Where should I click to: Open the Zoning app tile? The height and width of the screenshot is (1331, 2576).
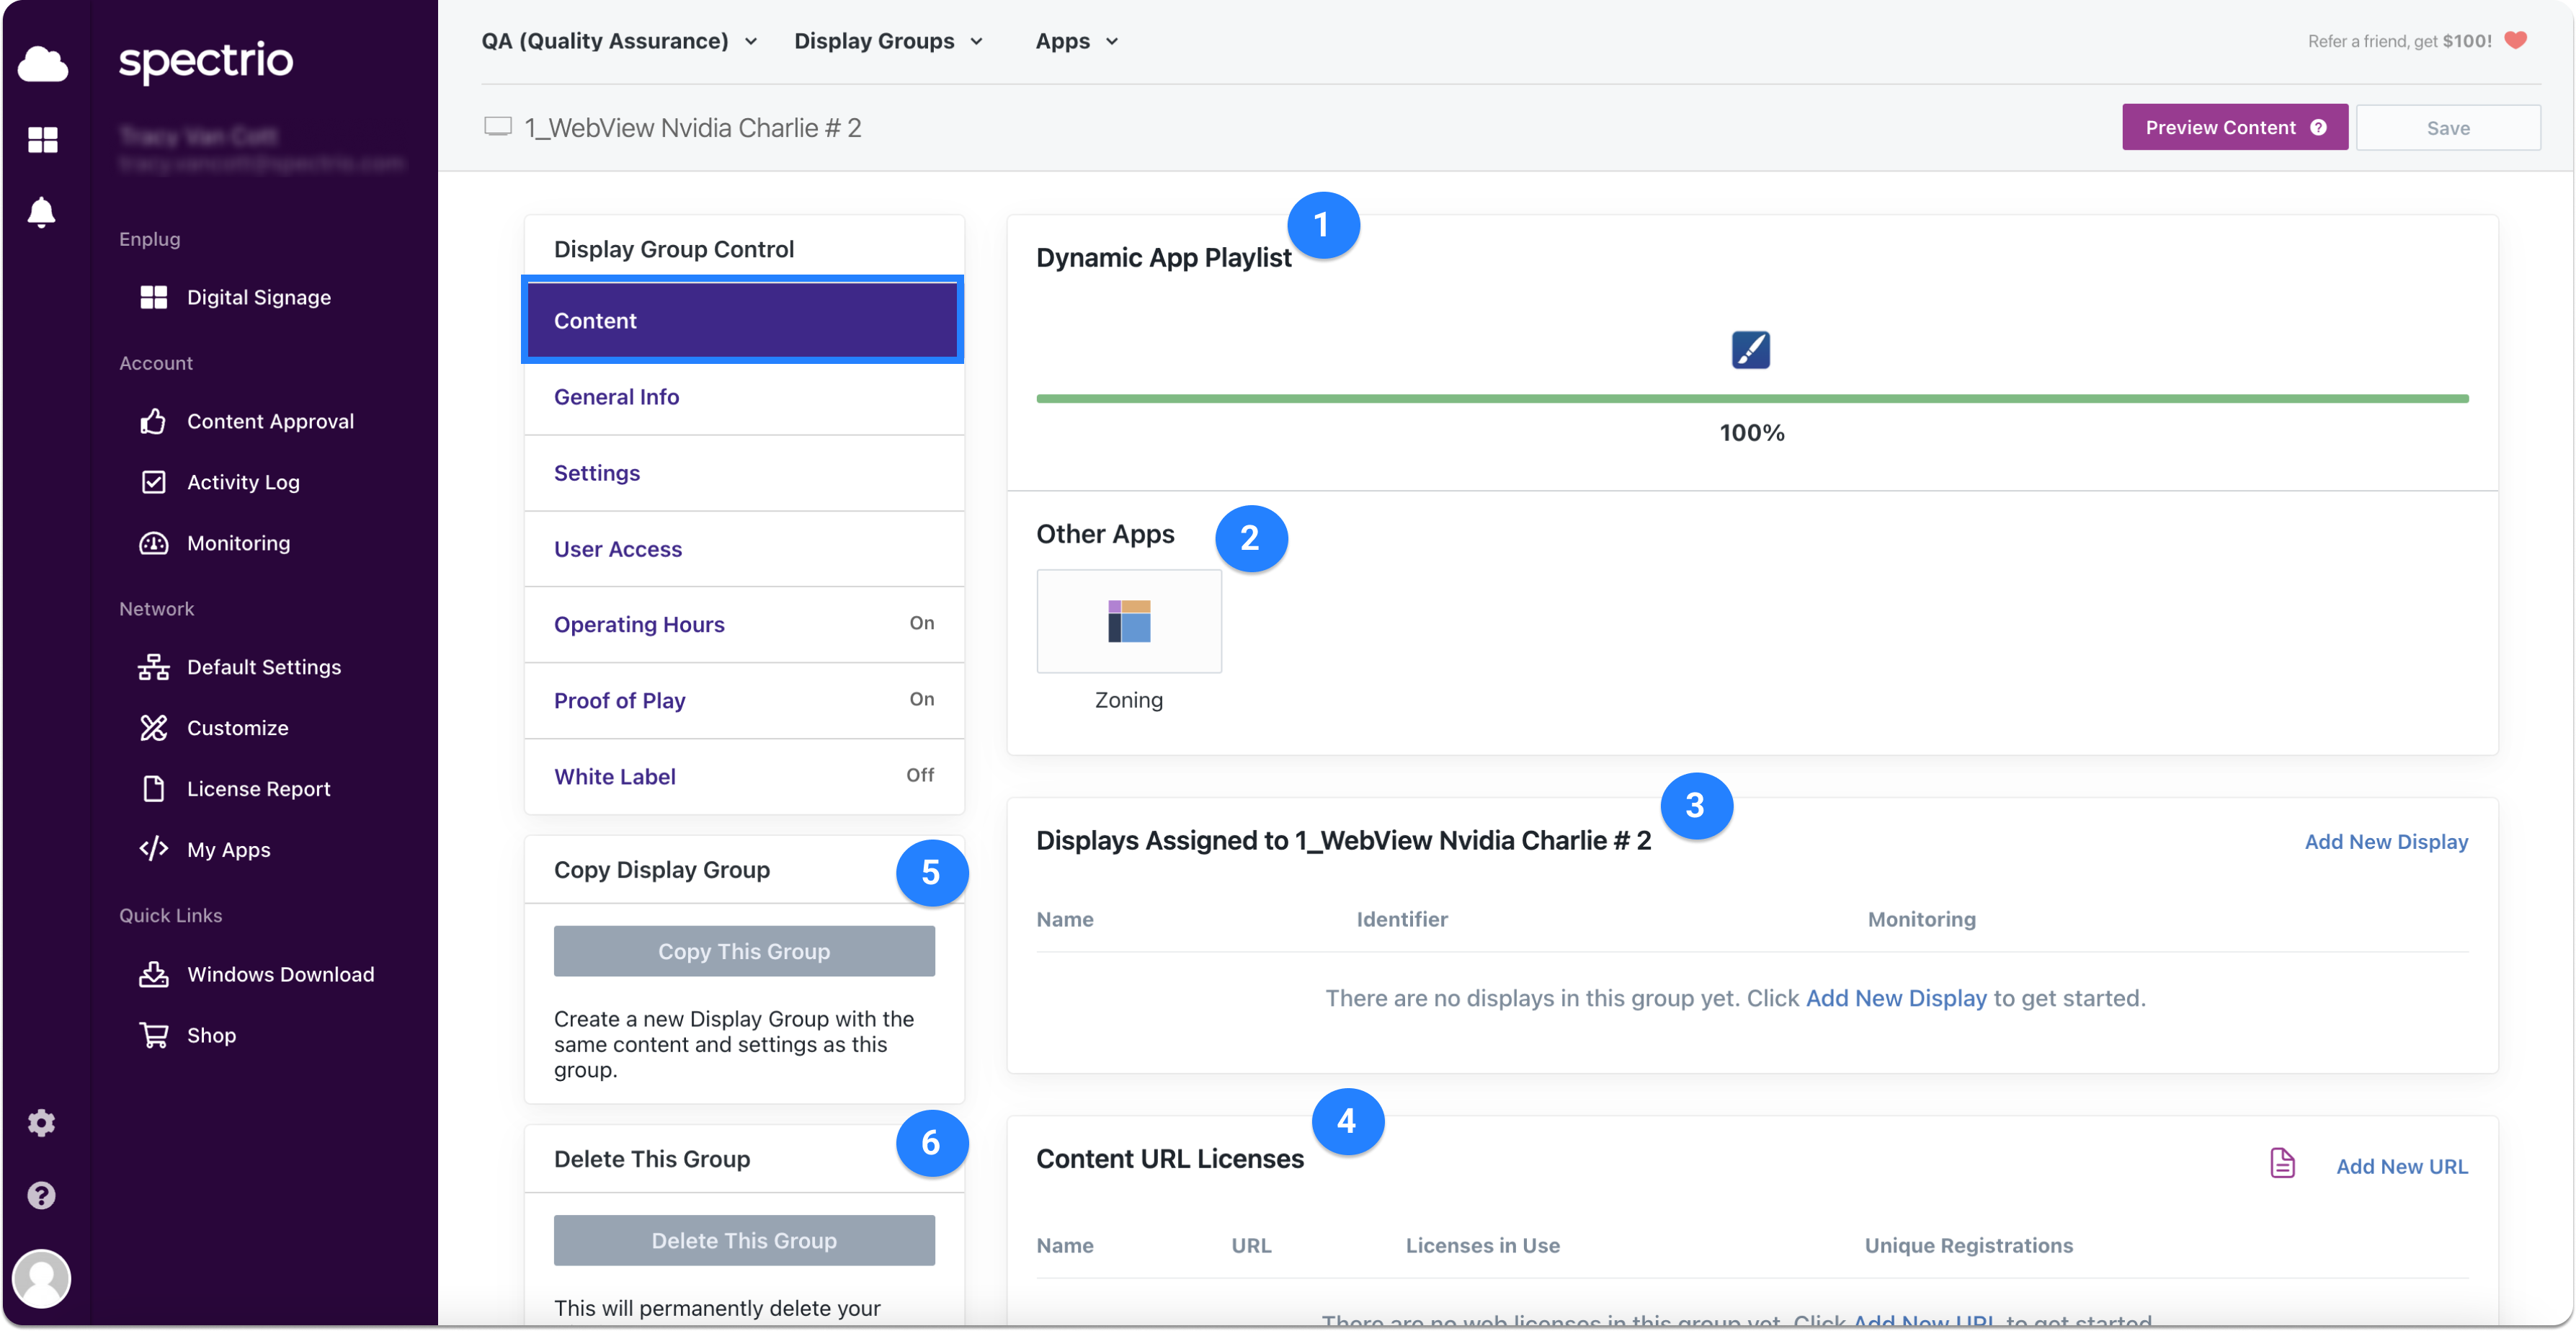(x=1128, y=621)
